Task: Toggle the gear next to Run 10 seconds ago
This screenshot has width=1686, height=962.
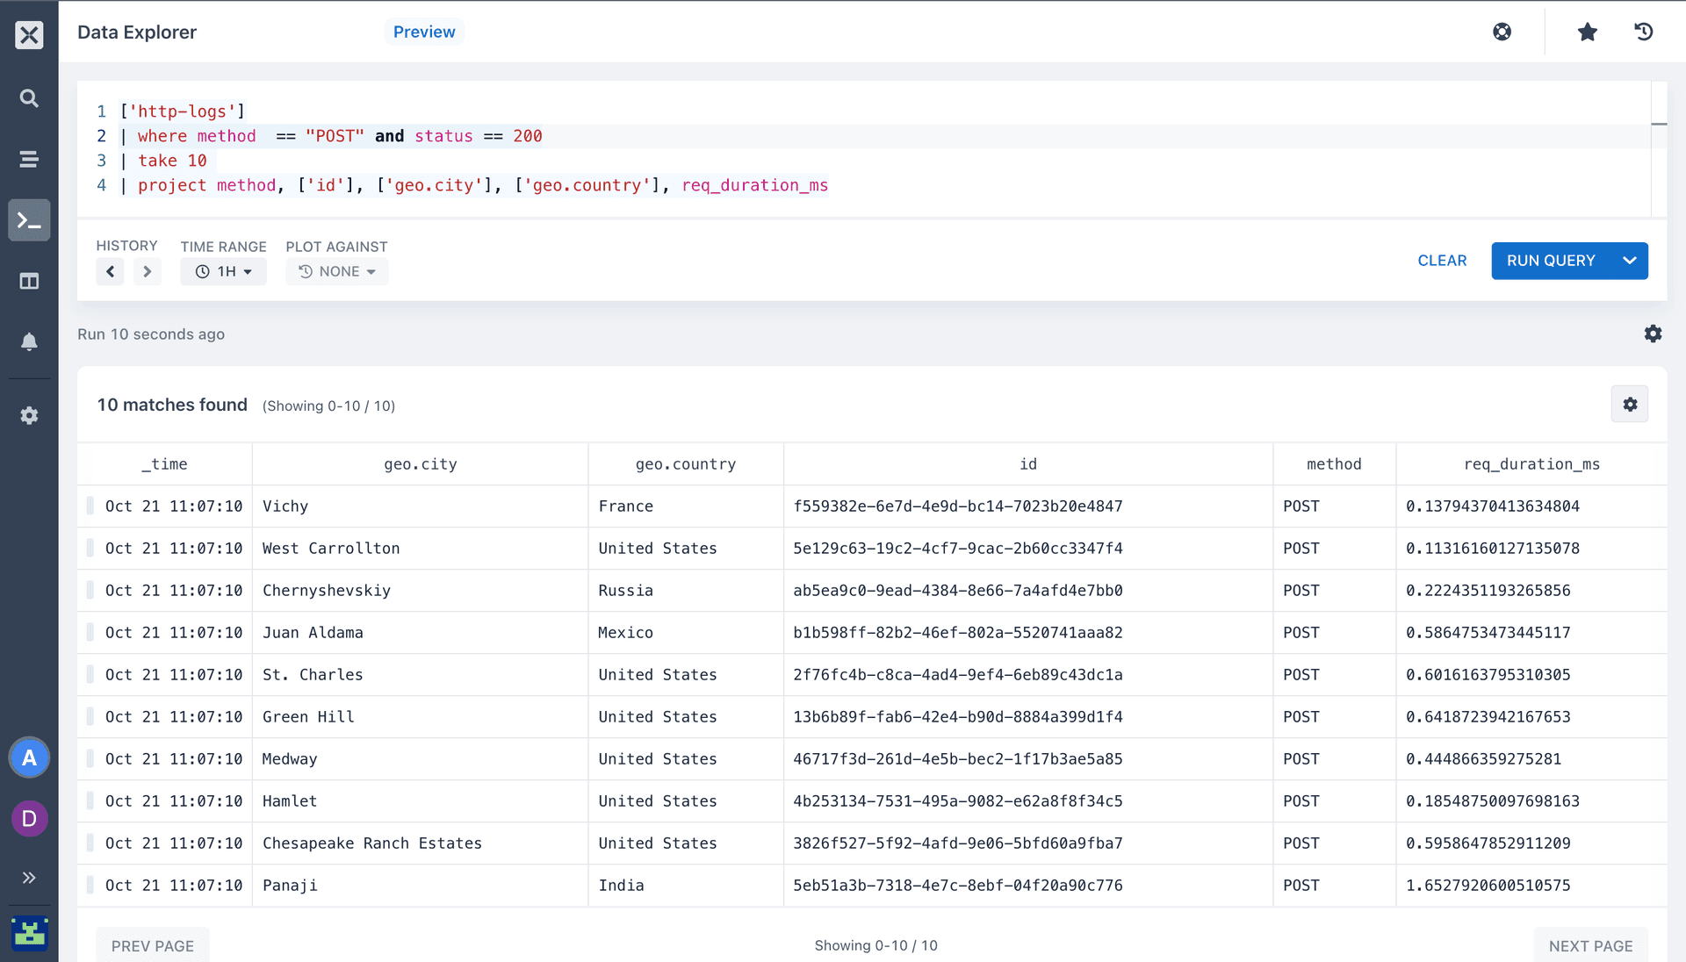Action: pyautogui.click(x=1654, y=334)
